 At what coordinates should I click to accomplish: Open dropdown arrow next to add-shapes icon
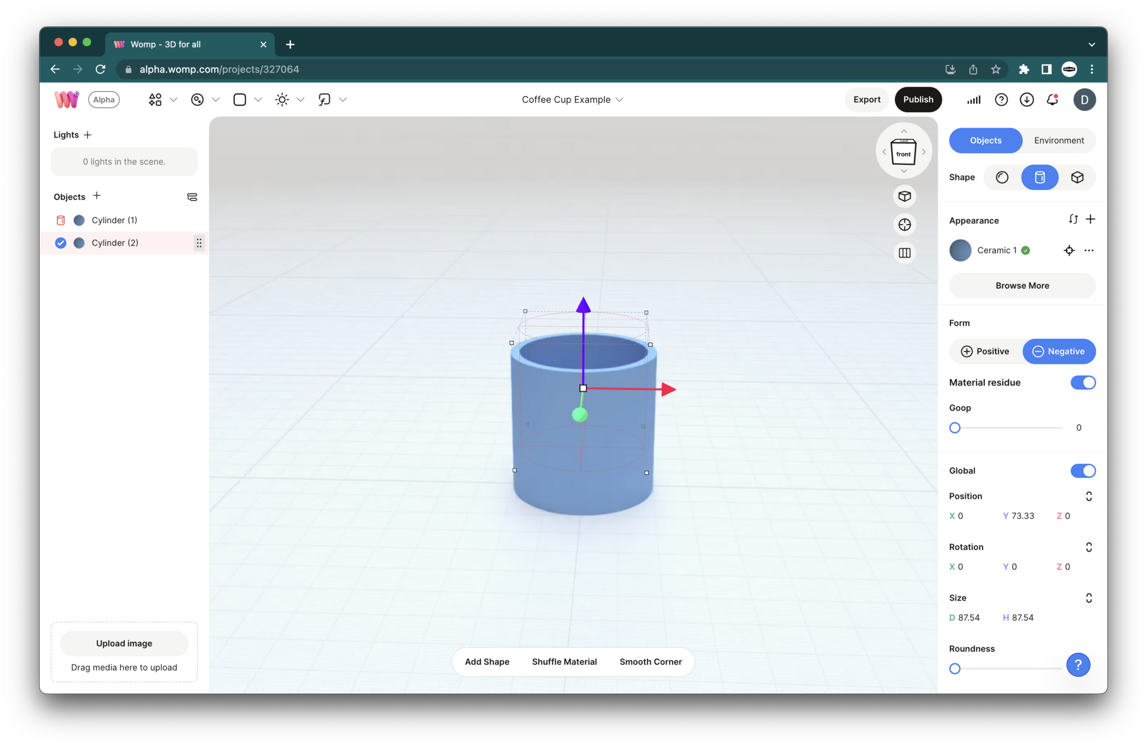point(173,99)
